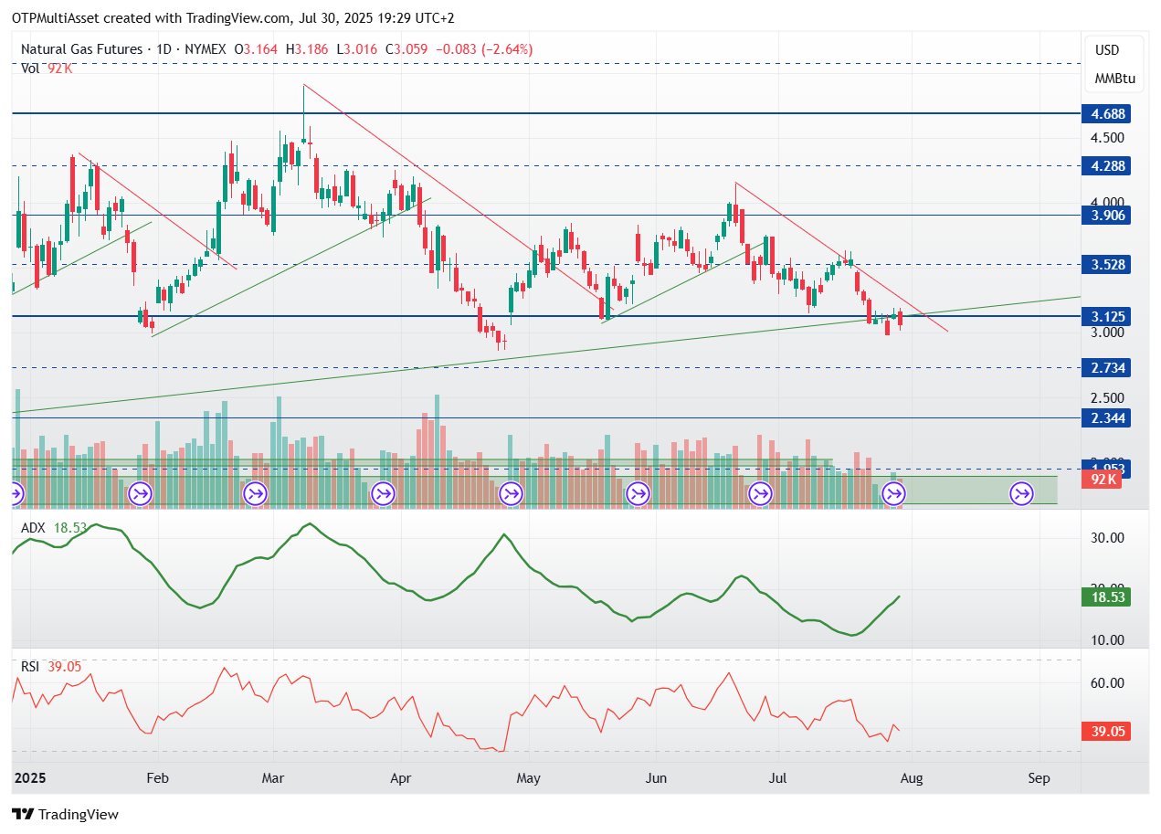Screen dimensions: 1161x834
Task: Click the rollover marker just before Aug
Action: coord(894,494)
